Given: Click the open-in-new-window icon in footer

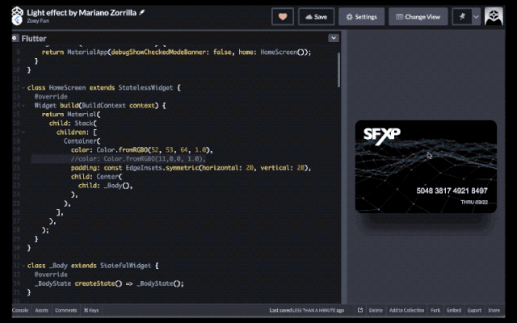Looking at the screenshot, I should [359, 310].
